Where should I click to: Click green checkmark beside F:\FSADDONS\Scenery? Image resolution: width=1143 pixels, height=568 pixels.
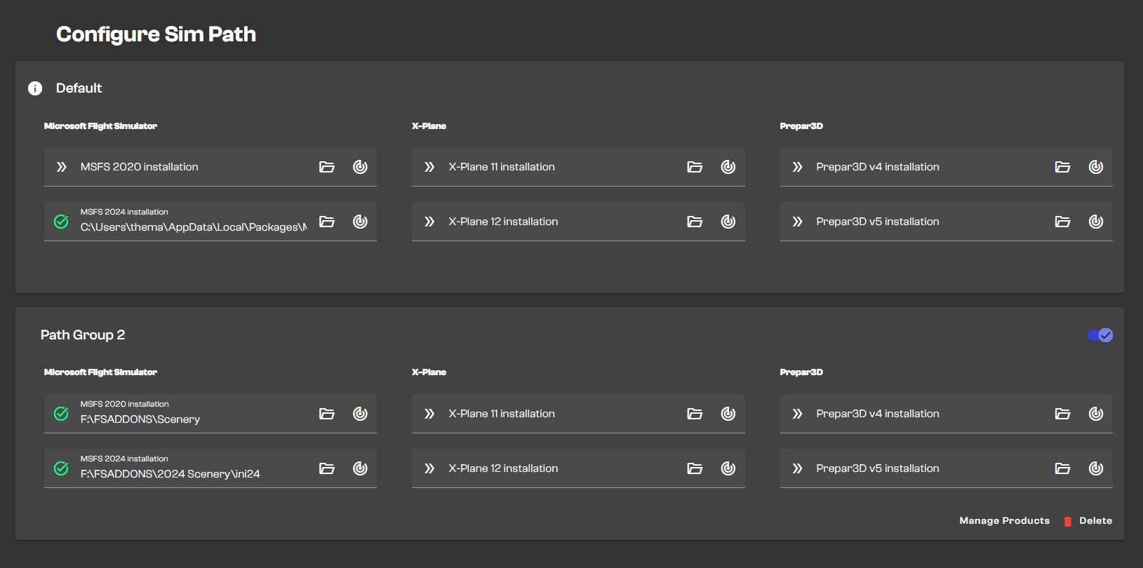click(62, 414)
